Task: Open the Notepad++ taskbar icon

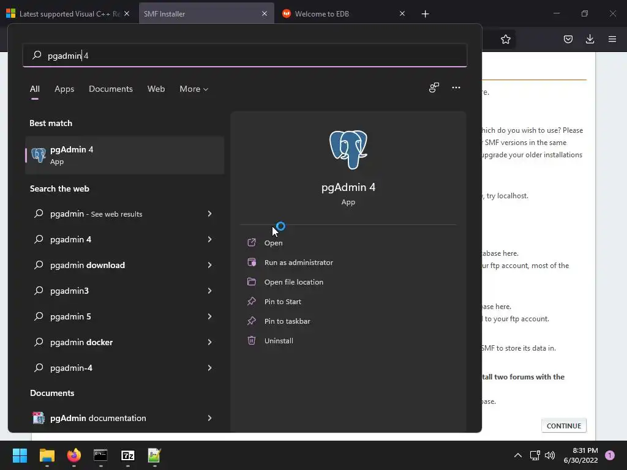Action: [x=154, y=455]
